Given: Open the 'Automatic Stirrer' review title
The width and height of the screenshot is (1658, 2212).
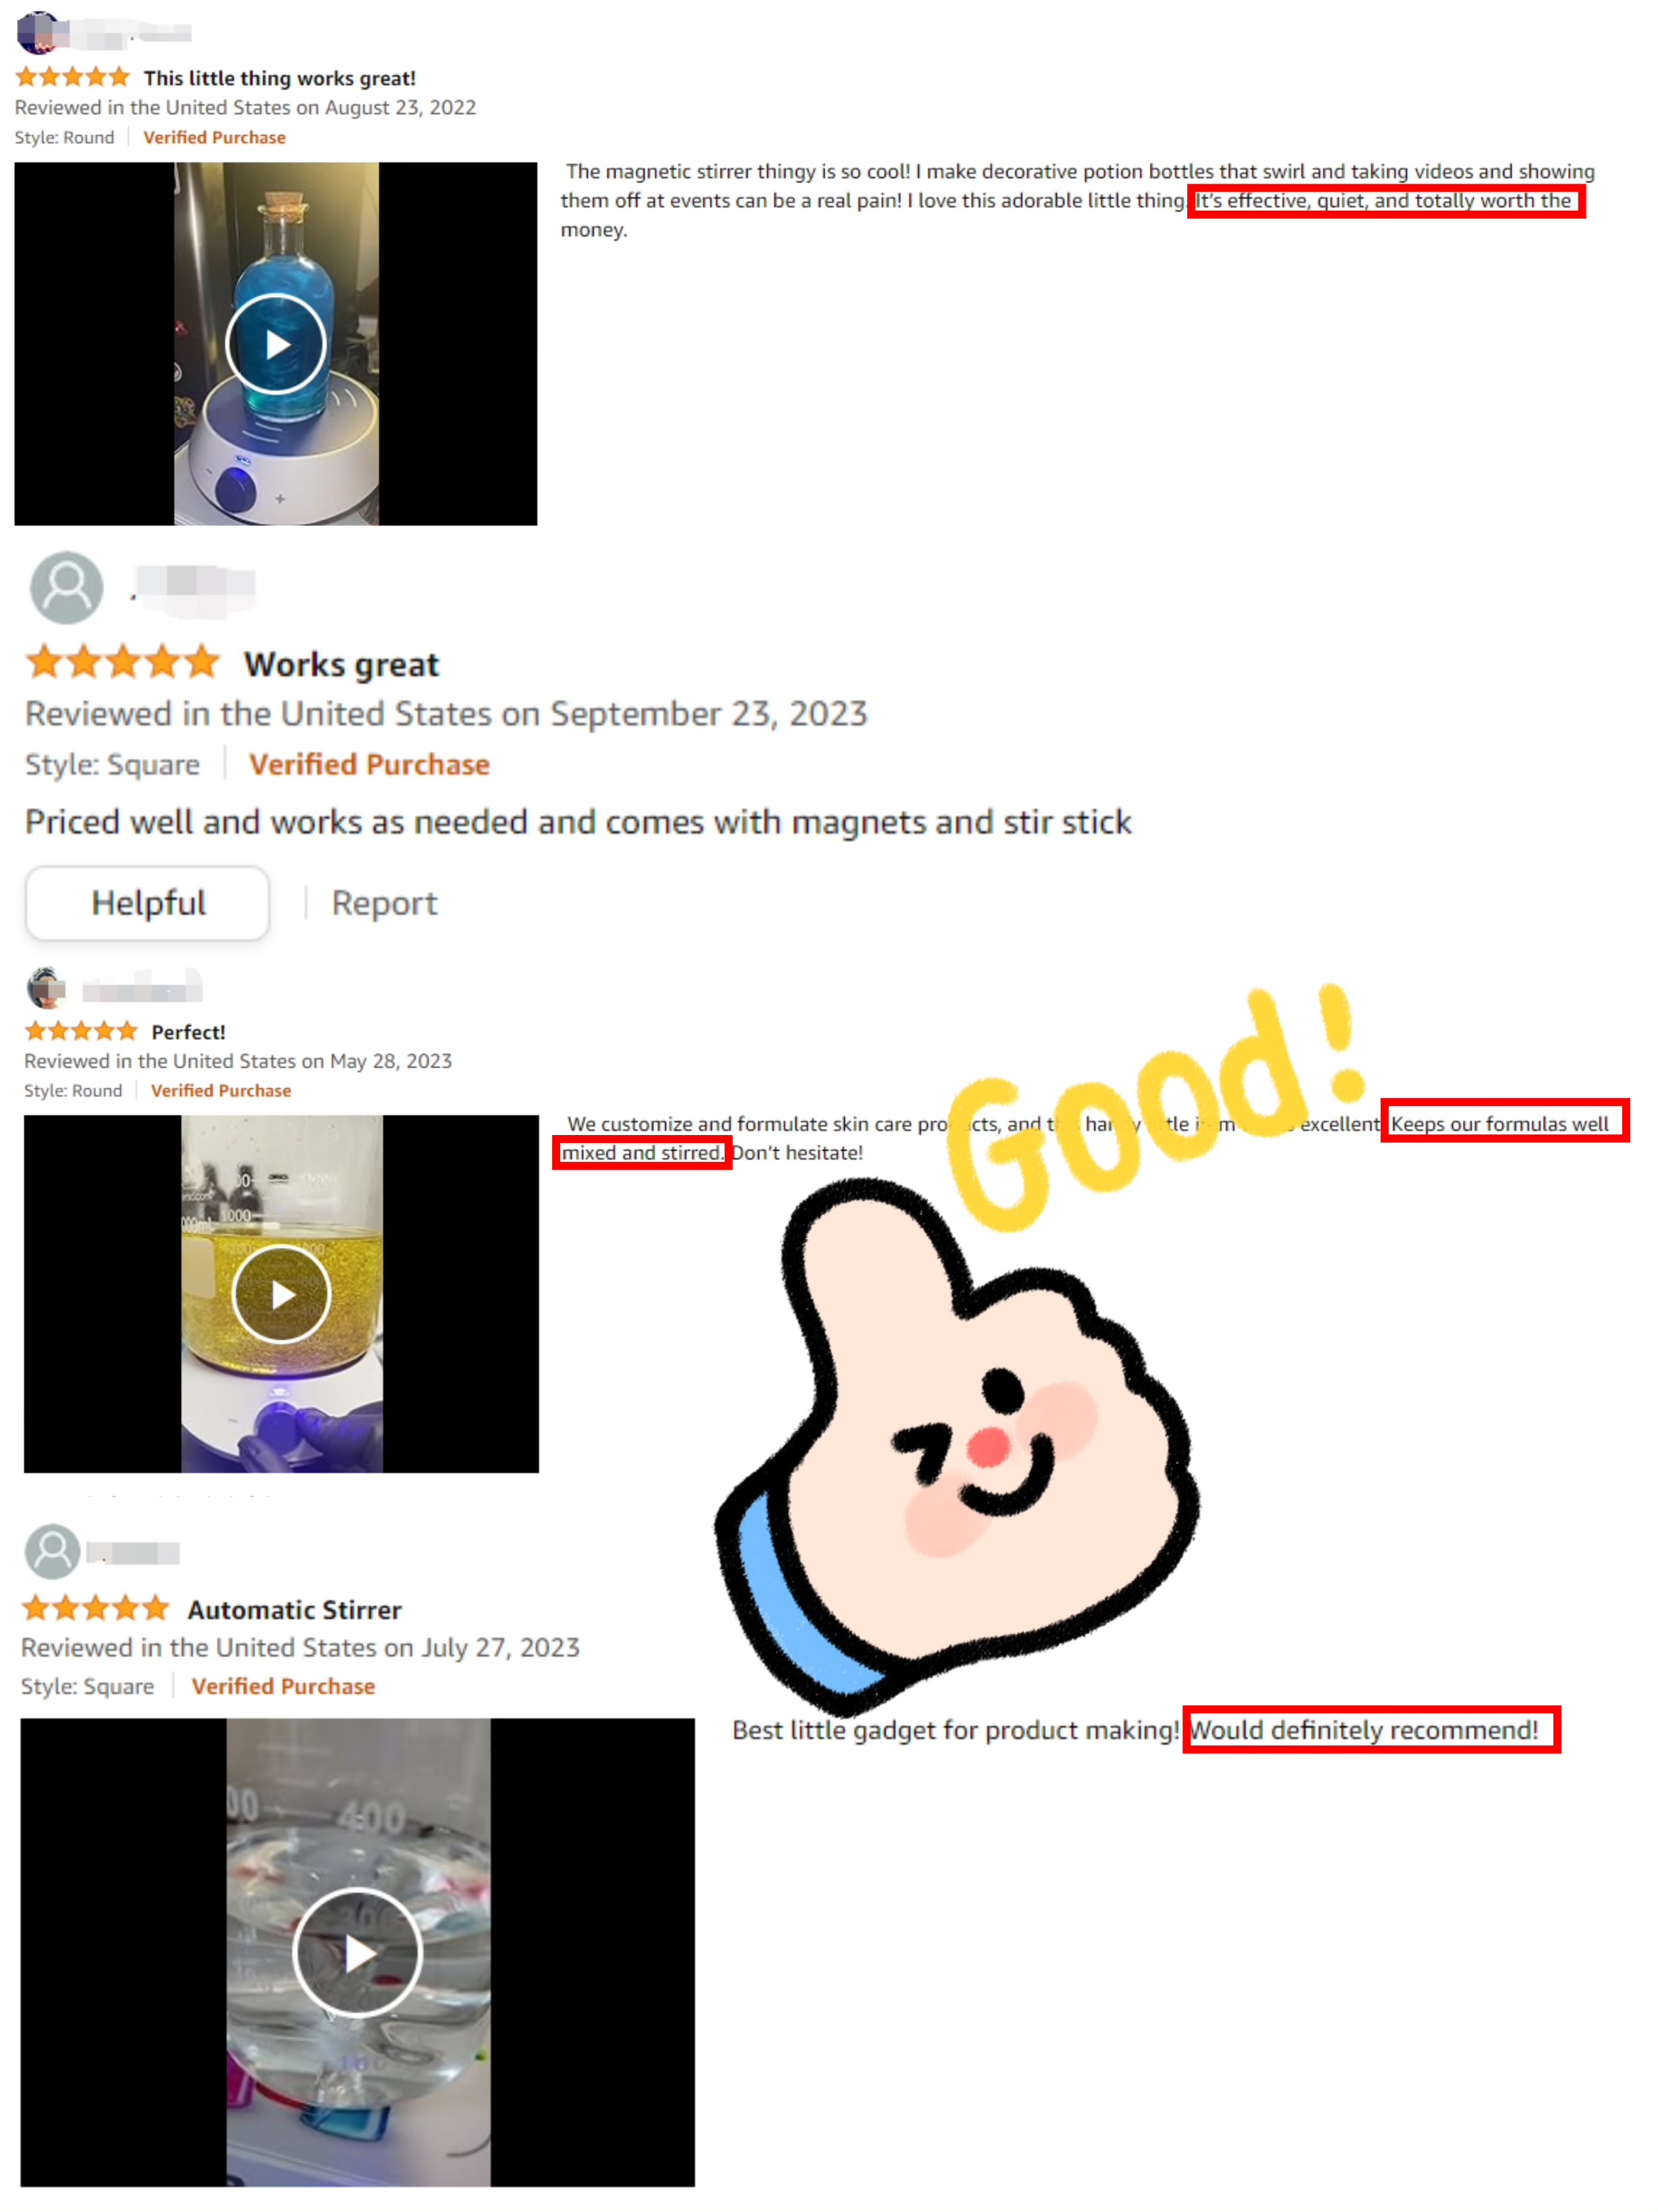Looking at the screenshot, I should tap(294, 1609).
